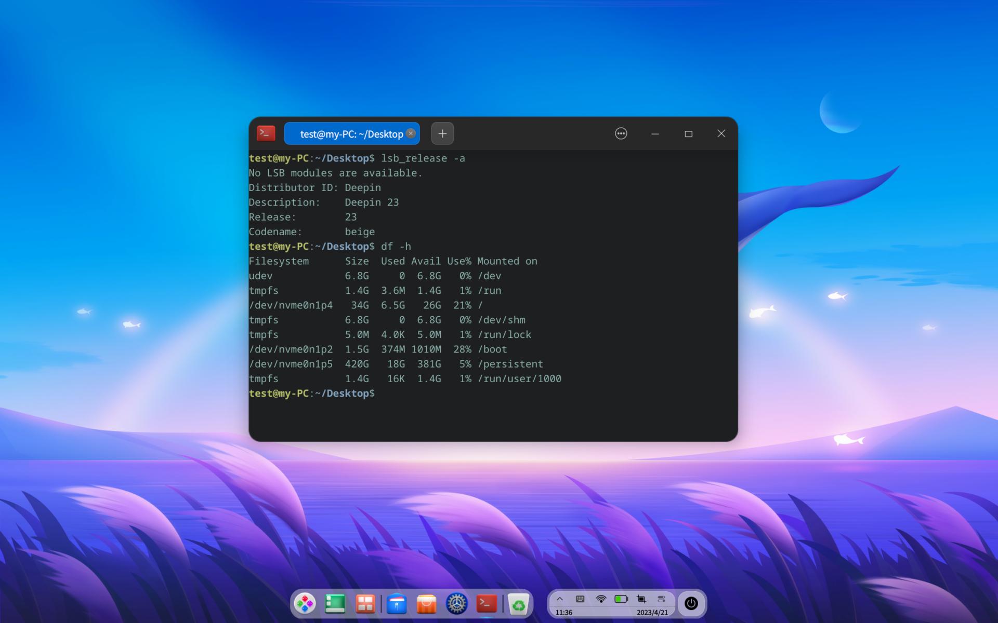998x623 pixels.
Task: Click the date 2023/4/21 to open calendar
Action: tap(653, 612)
